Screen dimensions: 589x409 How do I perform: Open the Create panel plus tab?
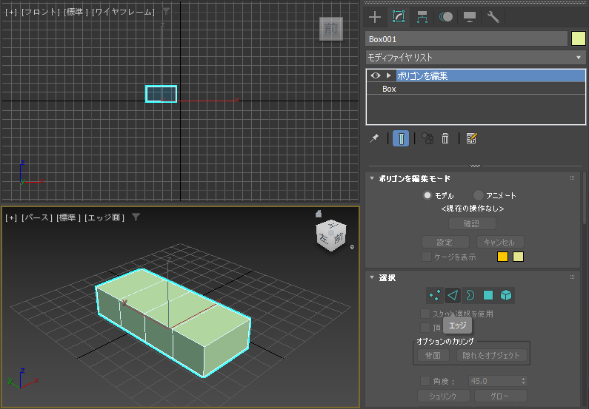tap(374, 17)
